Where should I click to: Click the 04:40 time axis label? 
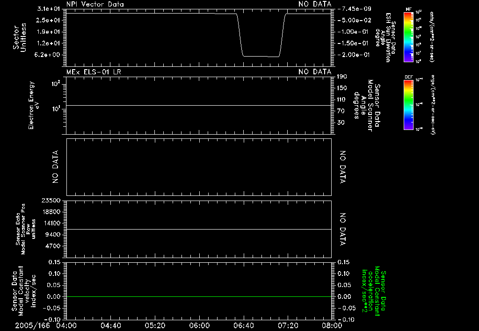110,325
